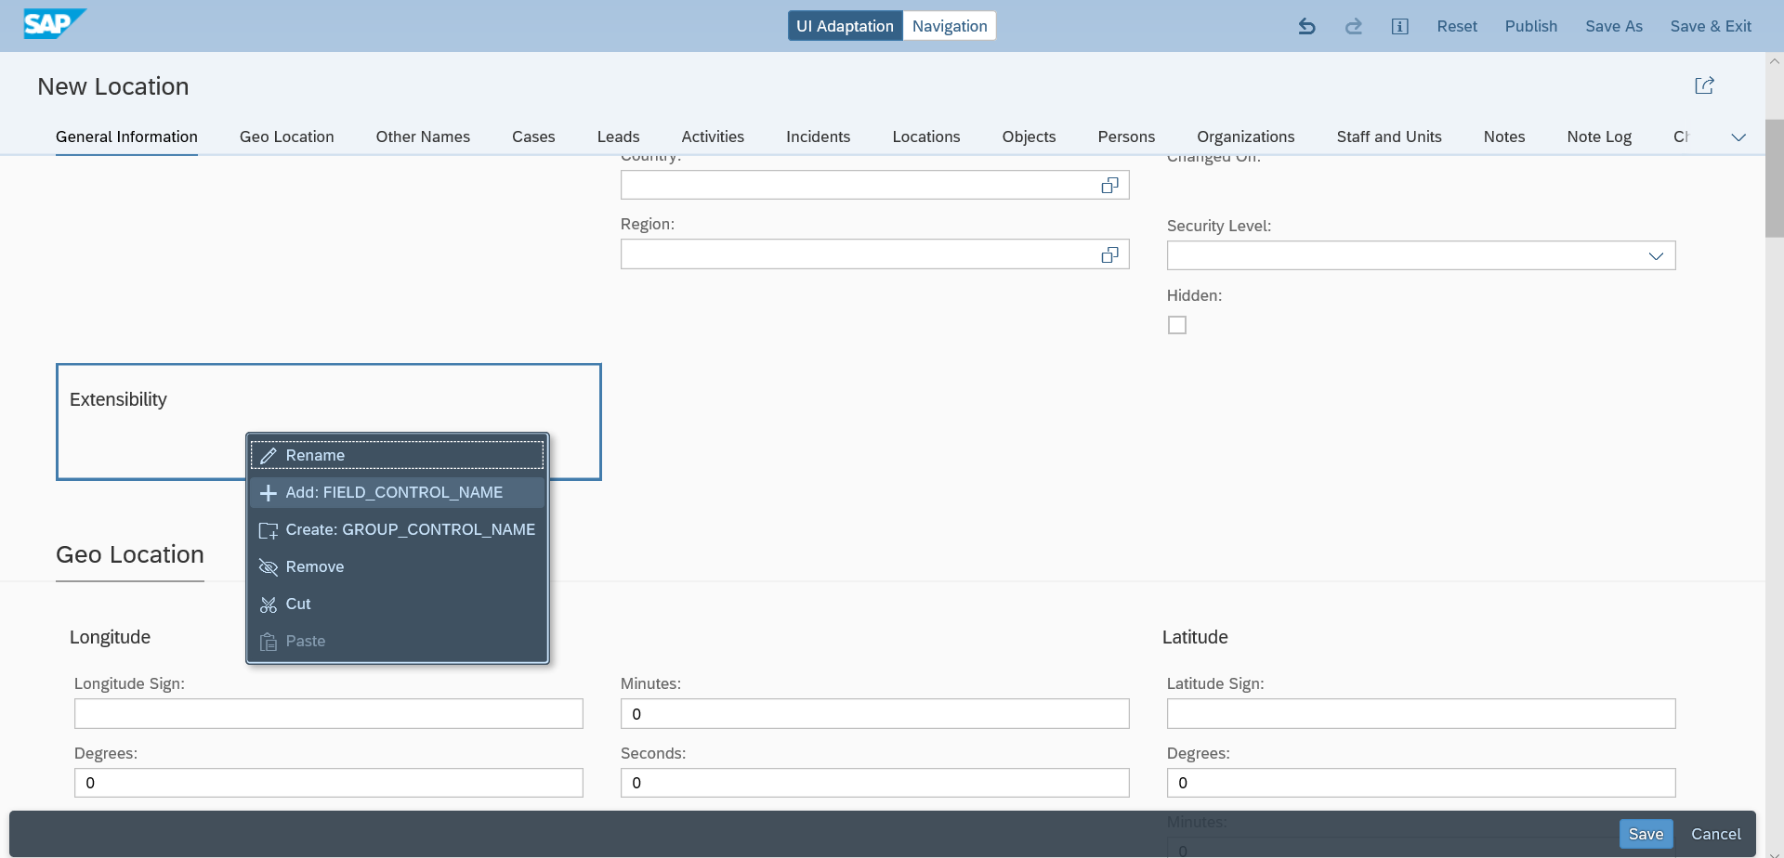The width and height of the screenshot is (1784, 858).
Task: Open value help for the Region field
Action: click(x=1109, y=253)
